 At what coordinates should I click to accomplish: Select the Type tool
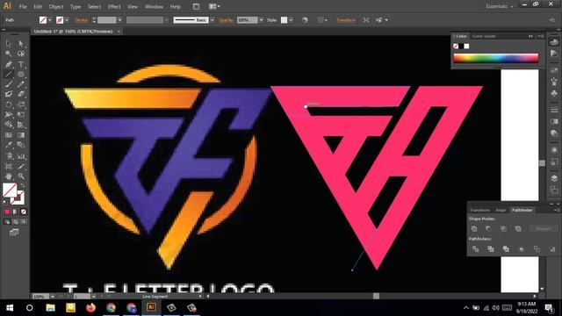click(x=21, y=64)
